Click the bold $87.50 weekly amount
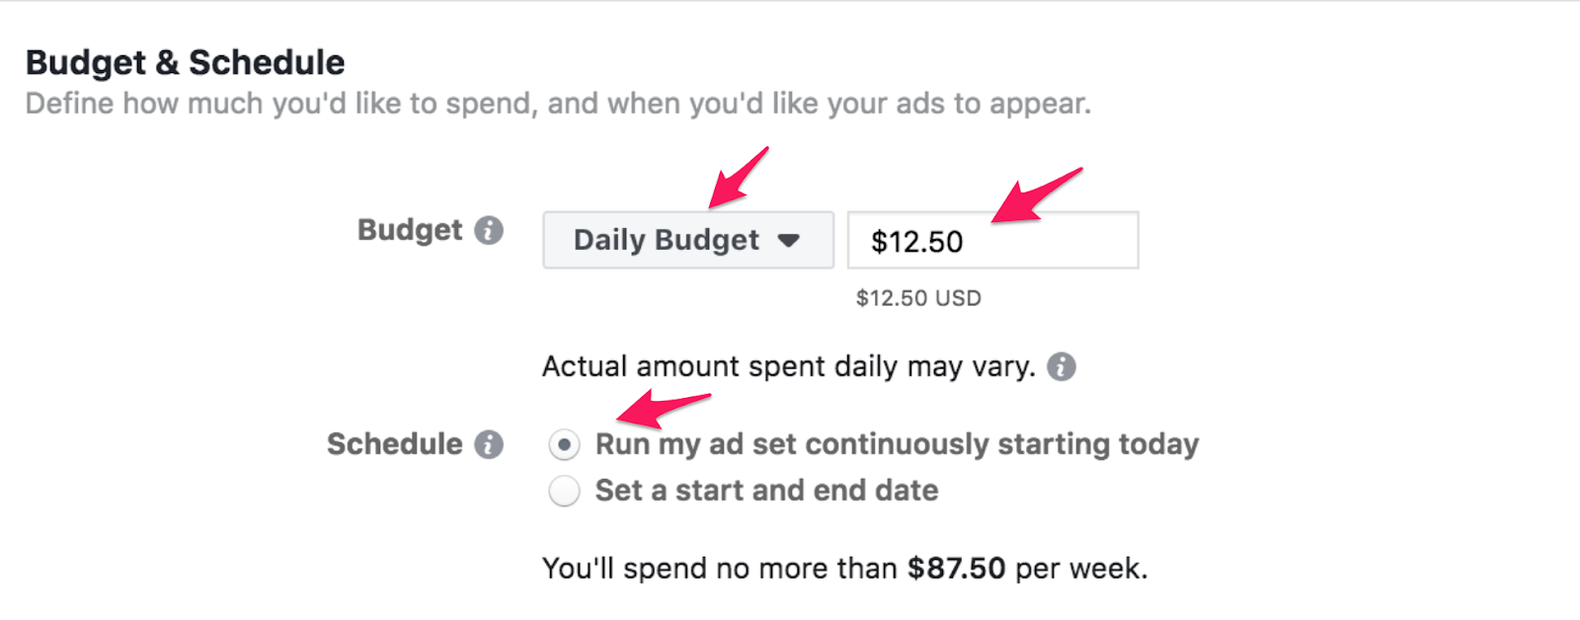1580x620 pixels. pyautogui.click(x=956, y=569)
